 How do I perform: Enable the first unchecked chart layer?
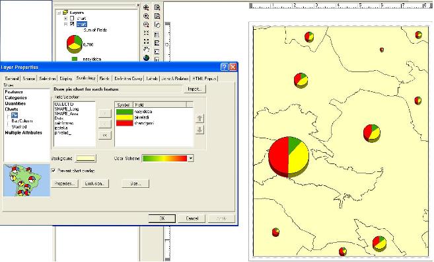[x=72, y=18]
